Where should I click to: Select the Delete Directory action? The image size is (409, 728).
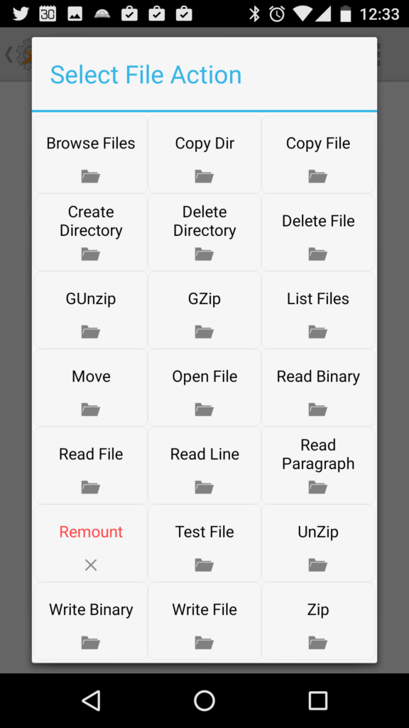(x=204, y=232)
